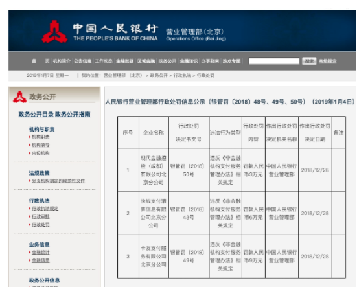Go to 公告信息 in the navigation bar

tap(83, 61)
